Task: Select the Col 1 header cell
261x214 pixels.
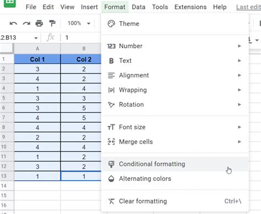Action: point(37,59)
